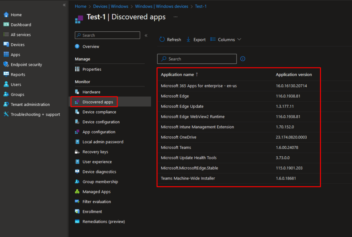The height and width of the screenshot is (237, 352).
Task: Click the Endpoint security shield icon
Action: 6,64
